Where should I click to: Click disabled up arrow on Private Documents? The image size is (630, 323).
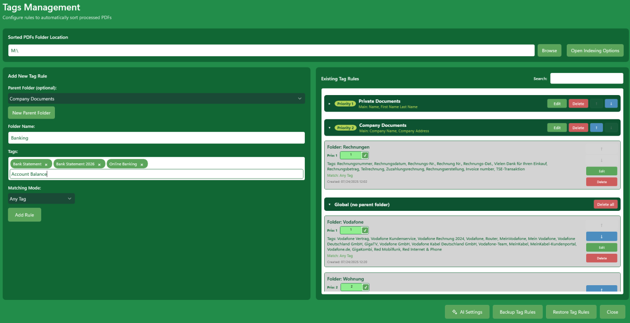[x=596, y=104]
